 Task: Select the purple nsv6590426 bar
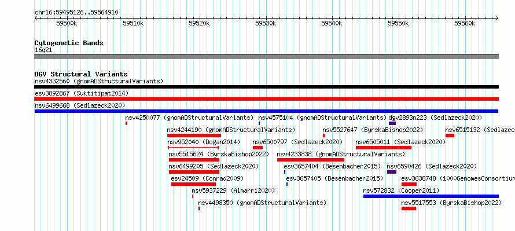(392, 172)
